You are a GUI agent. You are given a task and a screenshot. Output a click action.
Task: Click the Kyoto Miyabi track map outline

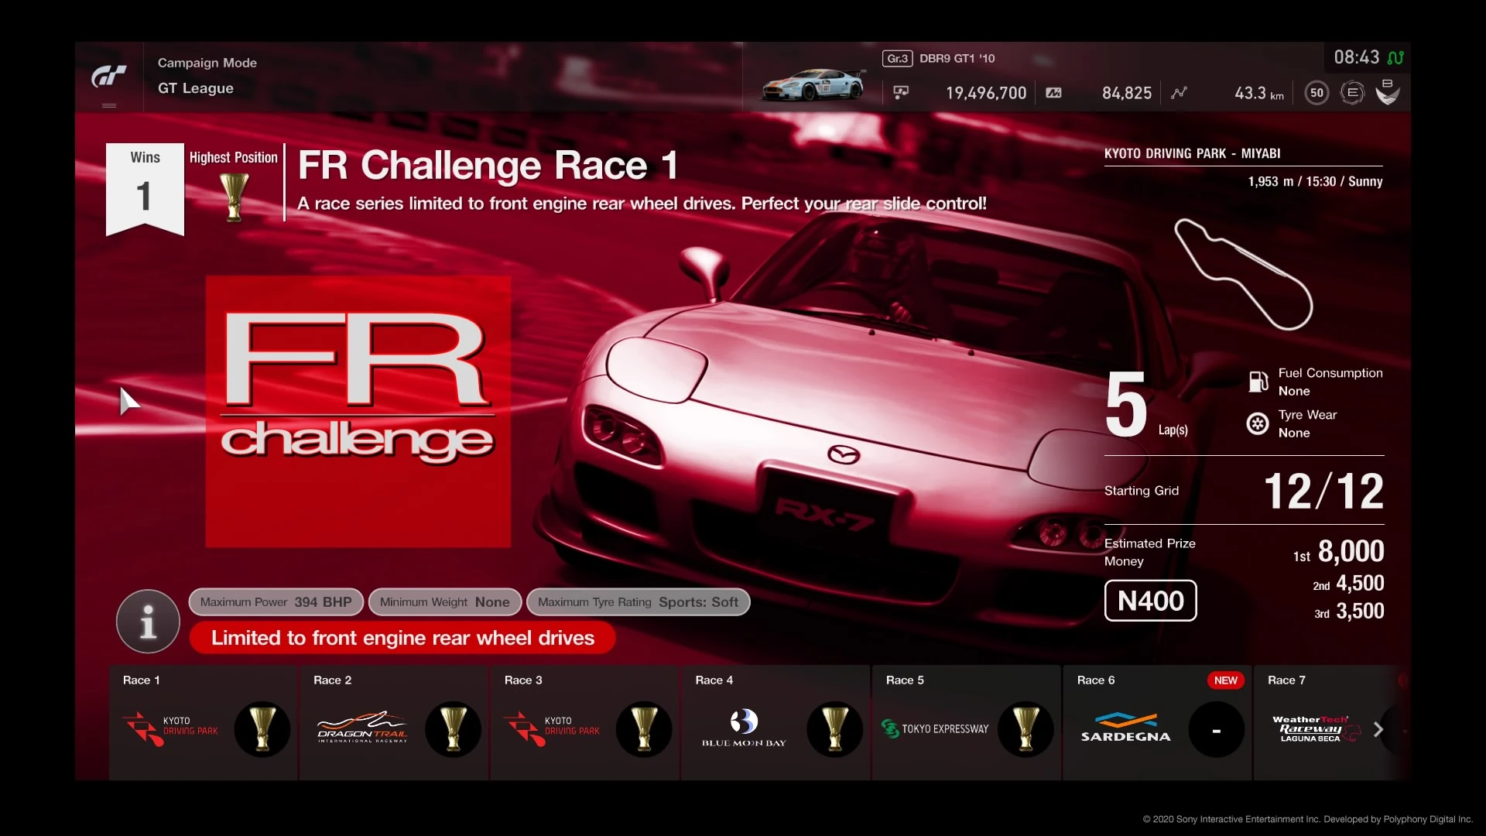[1243, 274]
